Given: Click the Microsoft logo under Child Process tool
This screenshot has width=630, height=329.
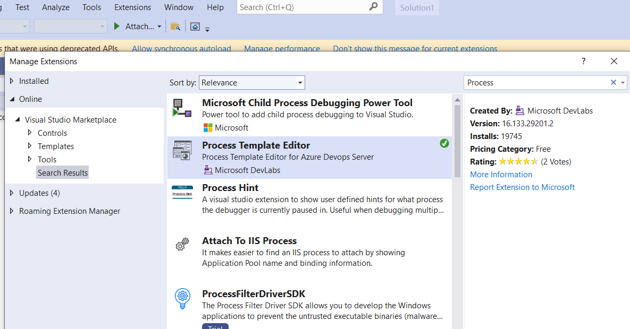Looking at the screenshot, I should (x=208, y=127).
